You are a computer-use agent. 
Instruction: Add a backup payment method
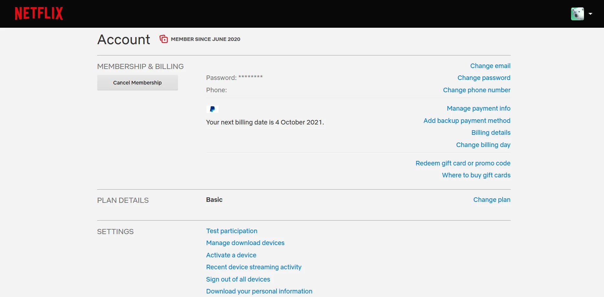(x=467, y=121)
